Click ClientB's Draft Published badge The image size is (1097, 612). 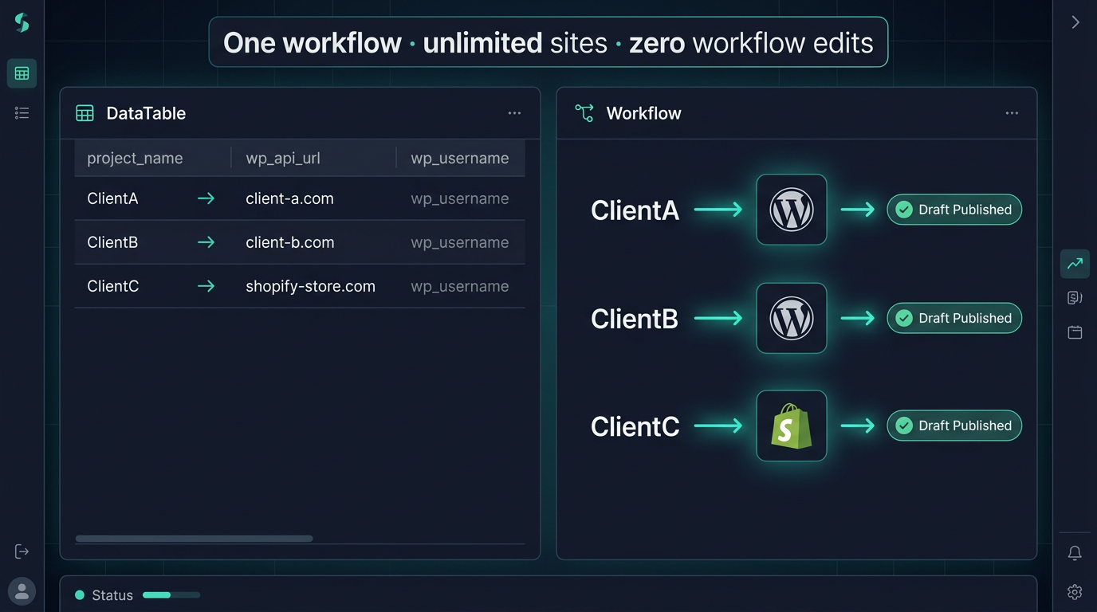tap(953, 318)
